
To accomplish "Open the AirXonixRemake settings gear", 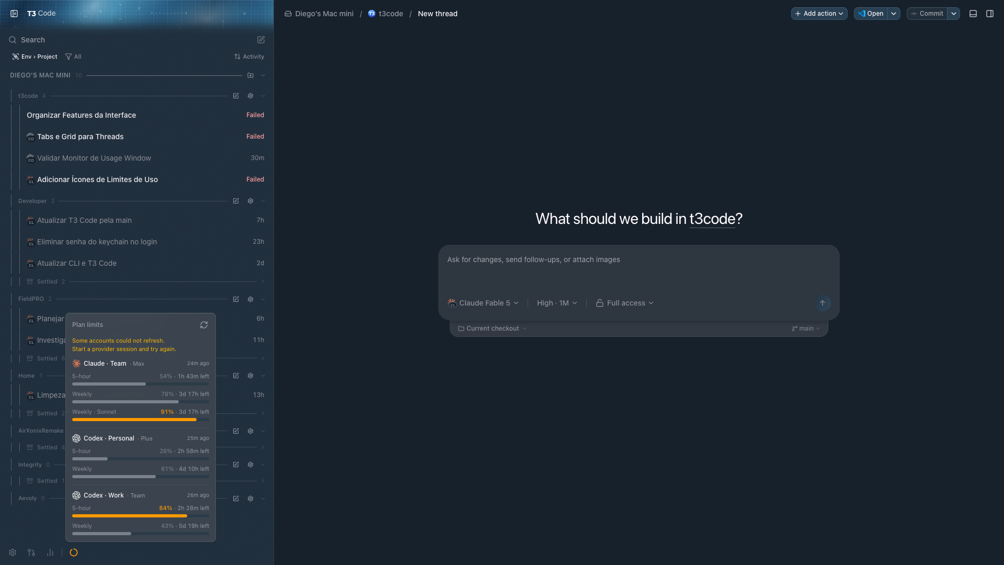I will point(250,431).
